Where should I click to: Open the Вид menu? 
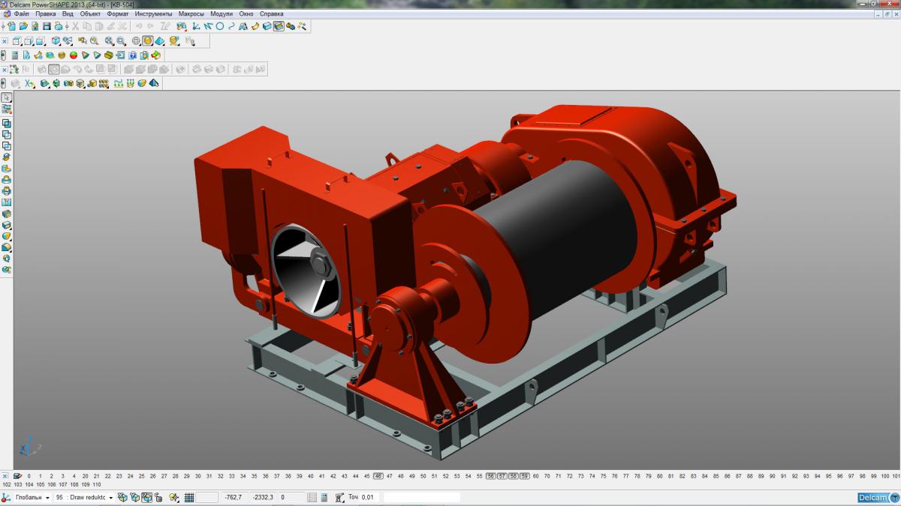coord(68,13)
